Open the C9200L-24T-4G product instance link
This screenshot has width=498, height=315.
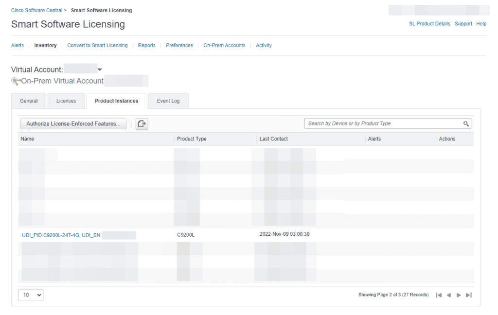[62, 235]
